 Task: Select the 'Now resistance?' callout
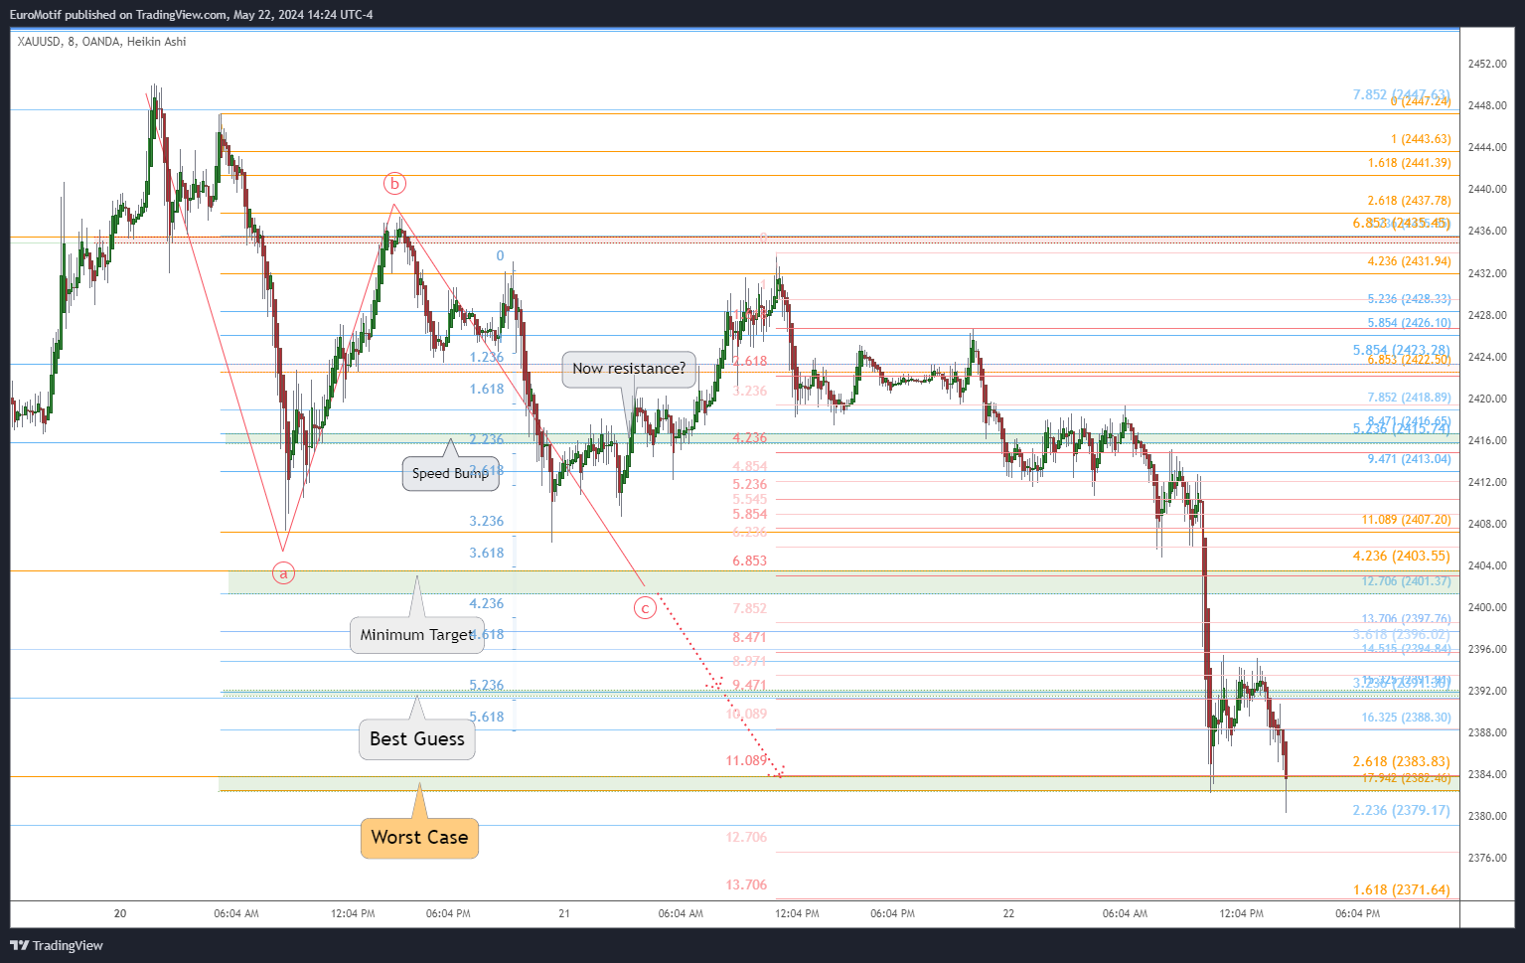629,369
